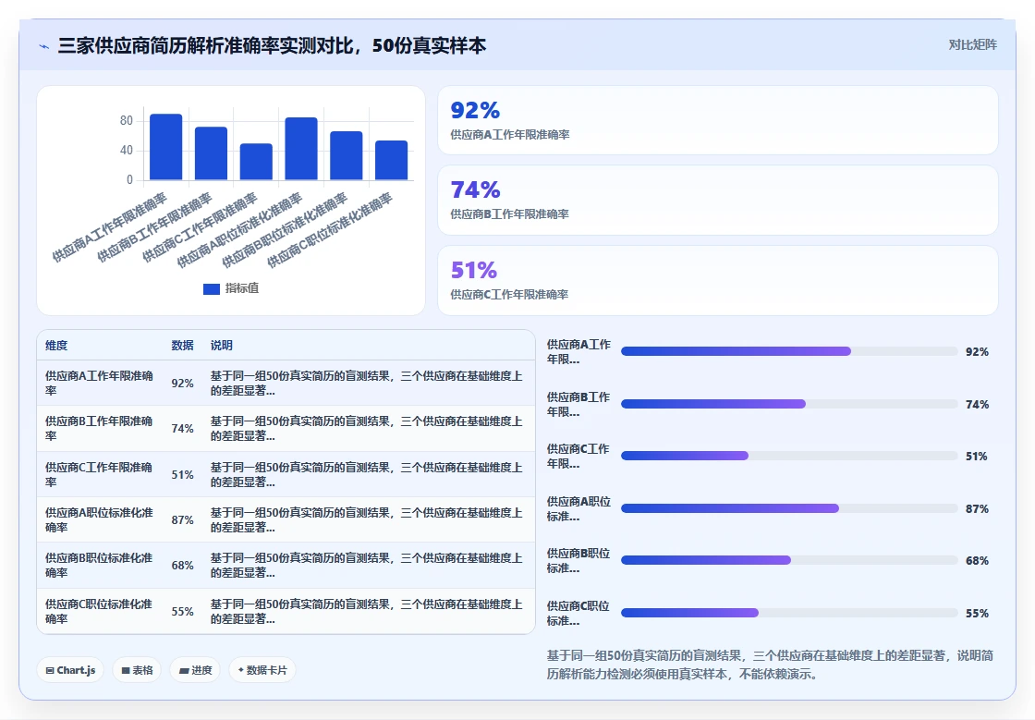Image resolution: width=1035 pixels, height=720 pixels.
Task: Click the 68% label beside the progress bar
Action: pyautogui.click(x=977, y=561)
